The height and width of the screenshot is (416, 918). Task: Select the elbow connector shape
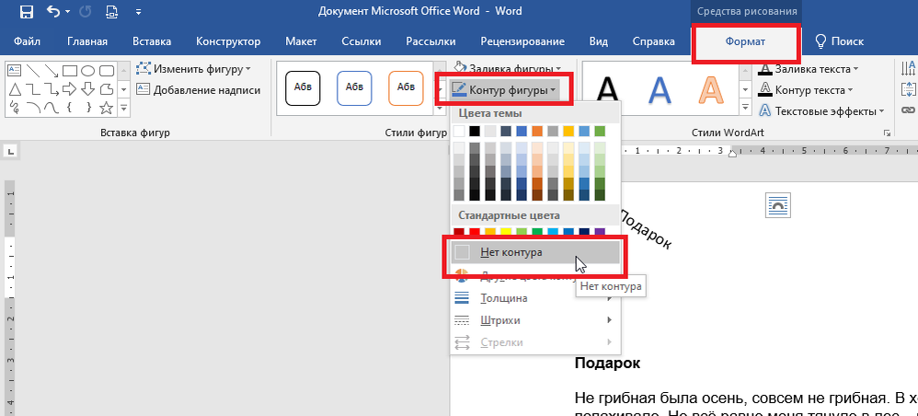point(33,89)
